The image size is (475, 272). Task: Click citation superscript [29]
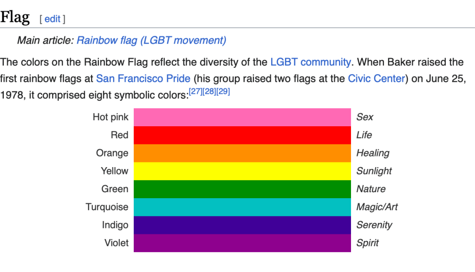pyautogui.click(x=223, y=91)
